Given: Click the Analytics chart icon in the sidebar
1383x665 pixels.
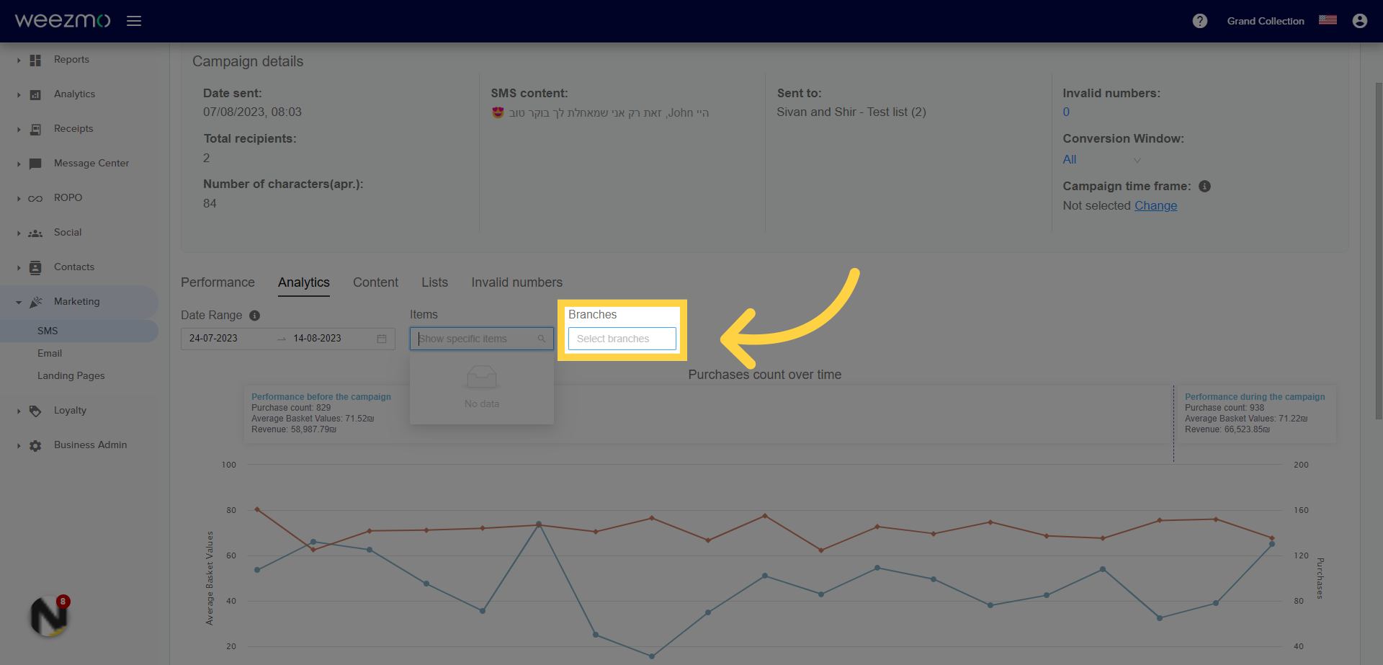Looking at the screenshot, I should [x=35, y=95].
